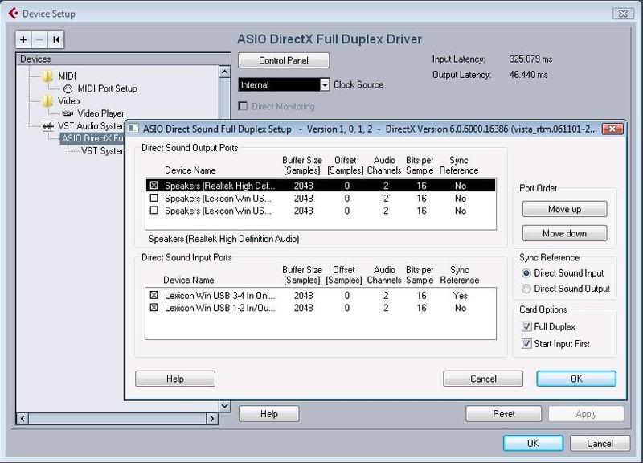Select ASIO DirectX Full Duplex tree item
The image size is (643, 463).
[92, 139]
